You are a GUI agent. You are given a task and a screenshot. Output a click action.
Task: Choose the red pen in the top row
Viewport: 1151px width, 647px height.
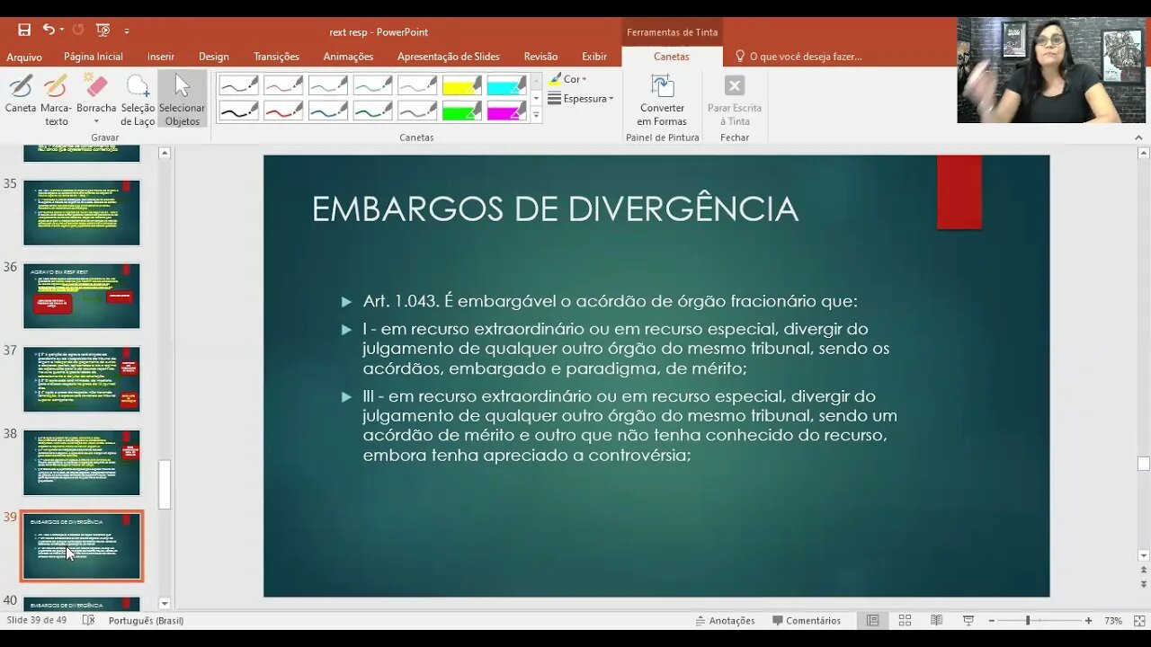283,86
